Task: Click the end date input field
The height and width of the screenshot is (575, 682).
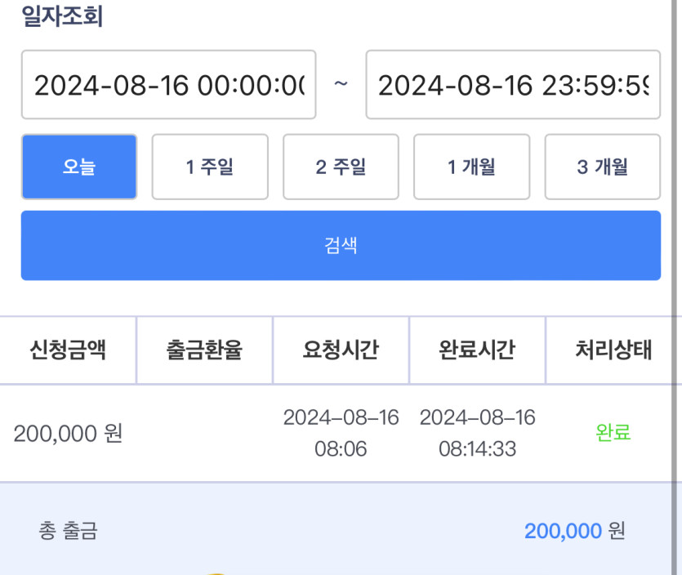Action: coord(513,84)
